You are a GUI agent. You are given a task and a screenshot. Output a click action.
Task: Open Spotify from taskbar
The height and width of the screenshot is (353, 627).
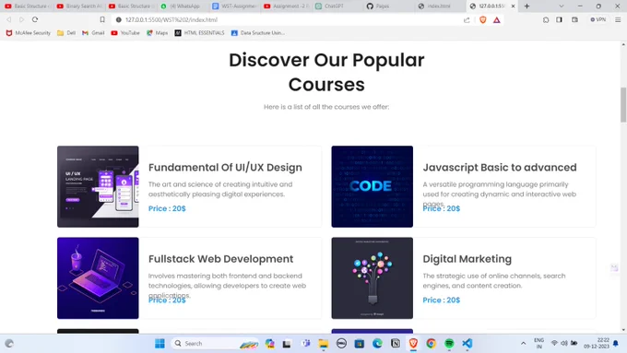[449, 344]
